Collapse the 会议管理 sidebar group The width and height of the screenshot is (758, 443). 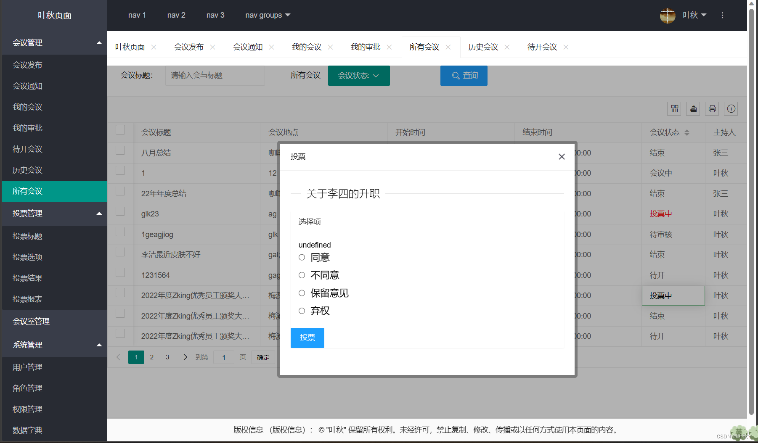[x=55, y=42]
